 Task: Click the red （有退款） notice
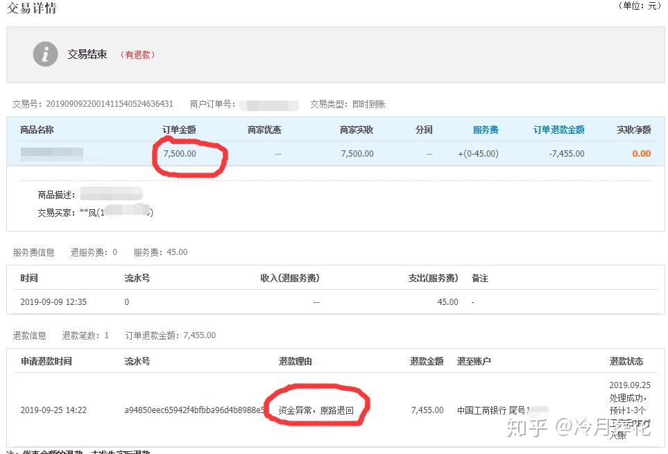pyautogui.click(x=137, y=55)
